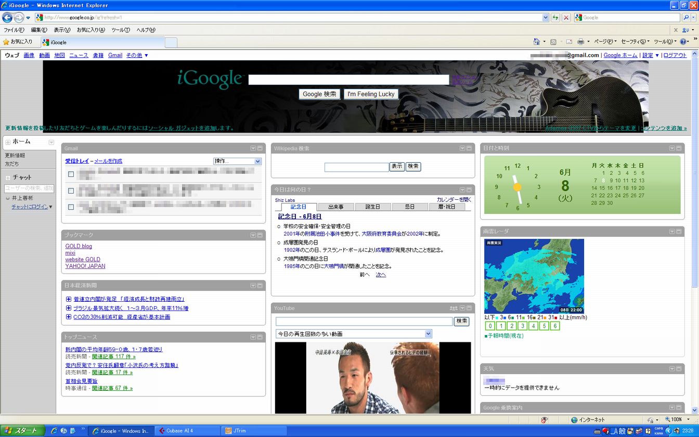Expand the ブラジル景気拡大続く headline
699x437 pixels.
click(x=69, y=308)
